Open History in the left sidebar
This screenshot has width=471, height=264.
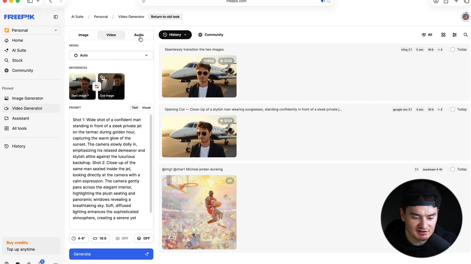click(18, 146)
